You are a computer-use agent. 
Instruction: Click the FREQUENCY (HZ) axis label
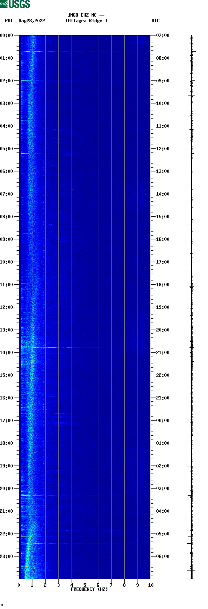[x=89, y=589]
